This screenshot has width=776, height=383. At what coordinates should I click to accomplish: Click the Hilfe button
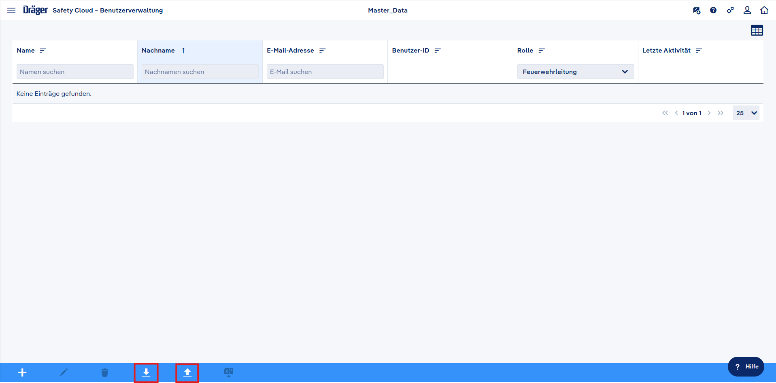[746, 366]
